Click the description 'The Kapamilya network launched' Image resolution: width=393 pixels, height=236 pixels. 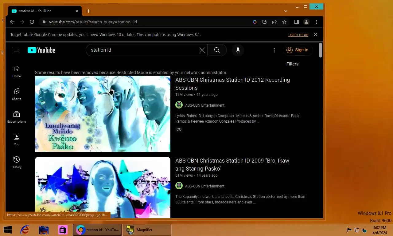240,199
